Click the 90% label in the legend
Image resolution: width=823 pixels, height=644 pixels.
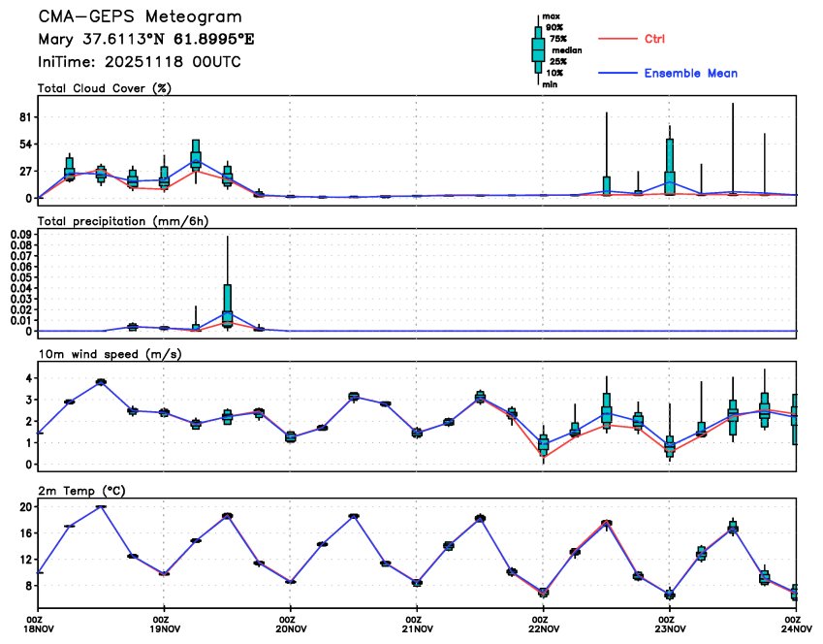[x=554, y=27]
